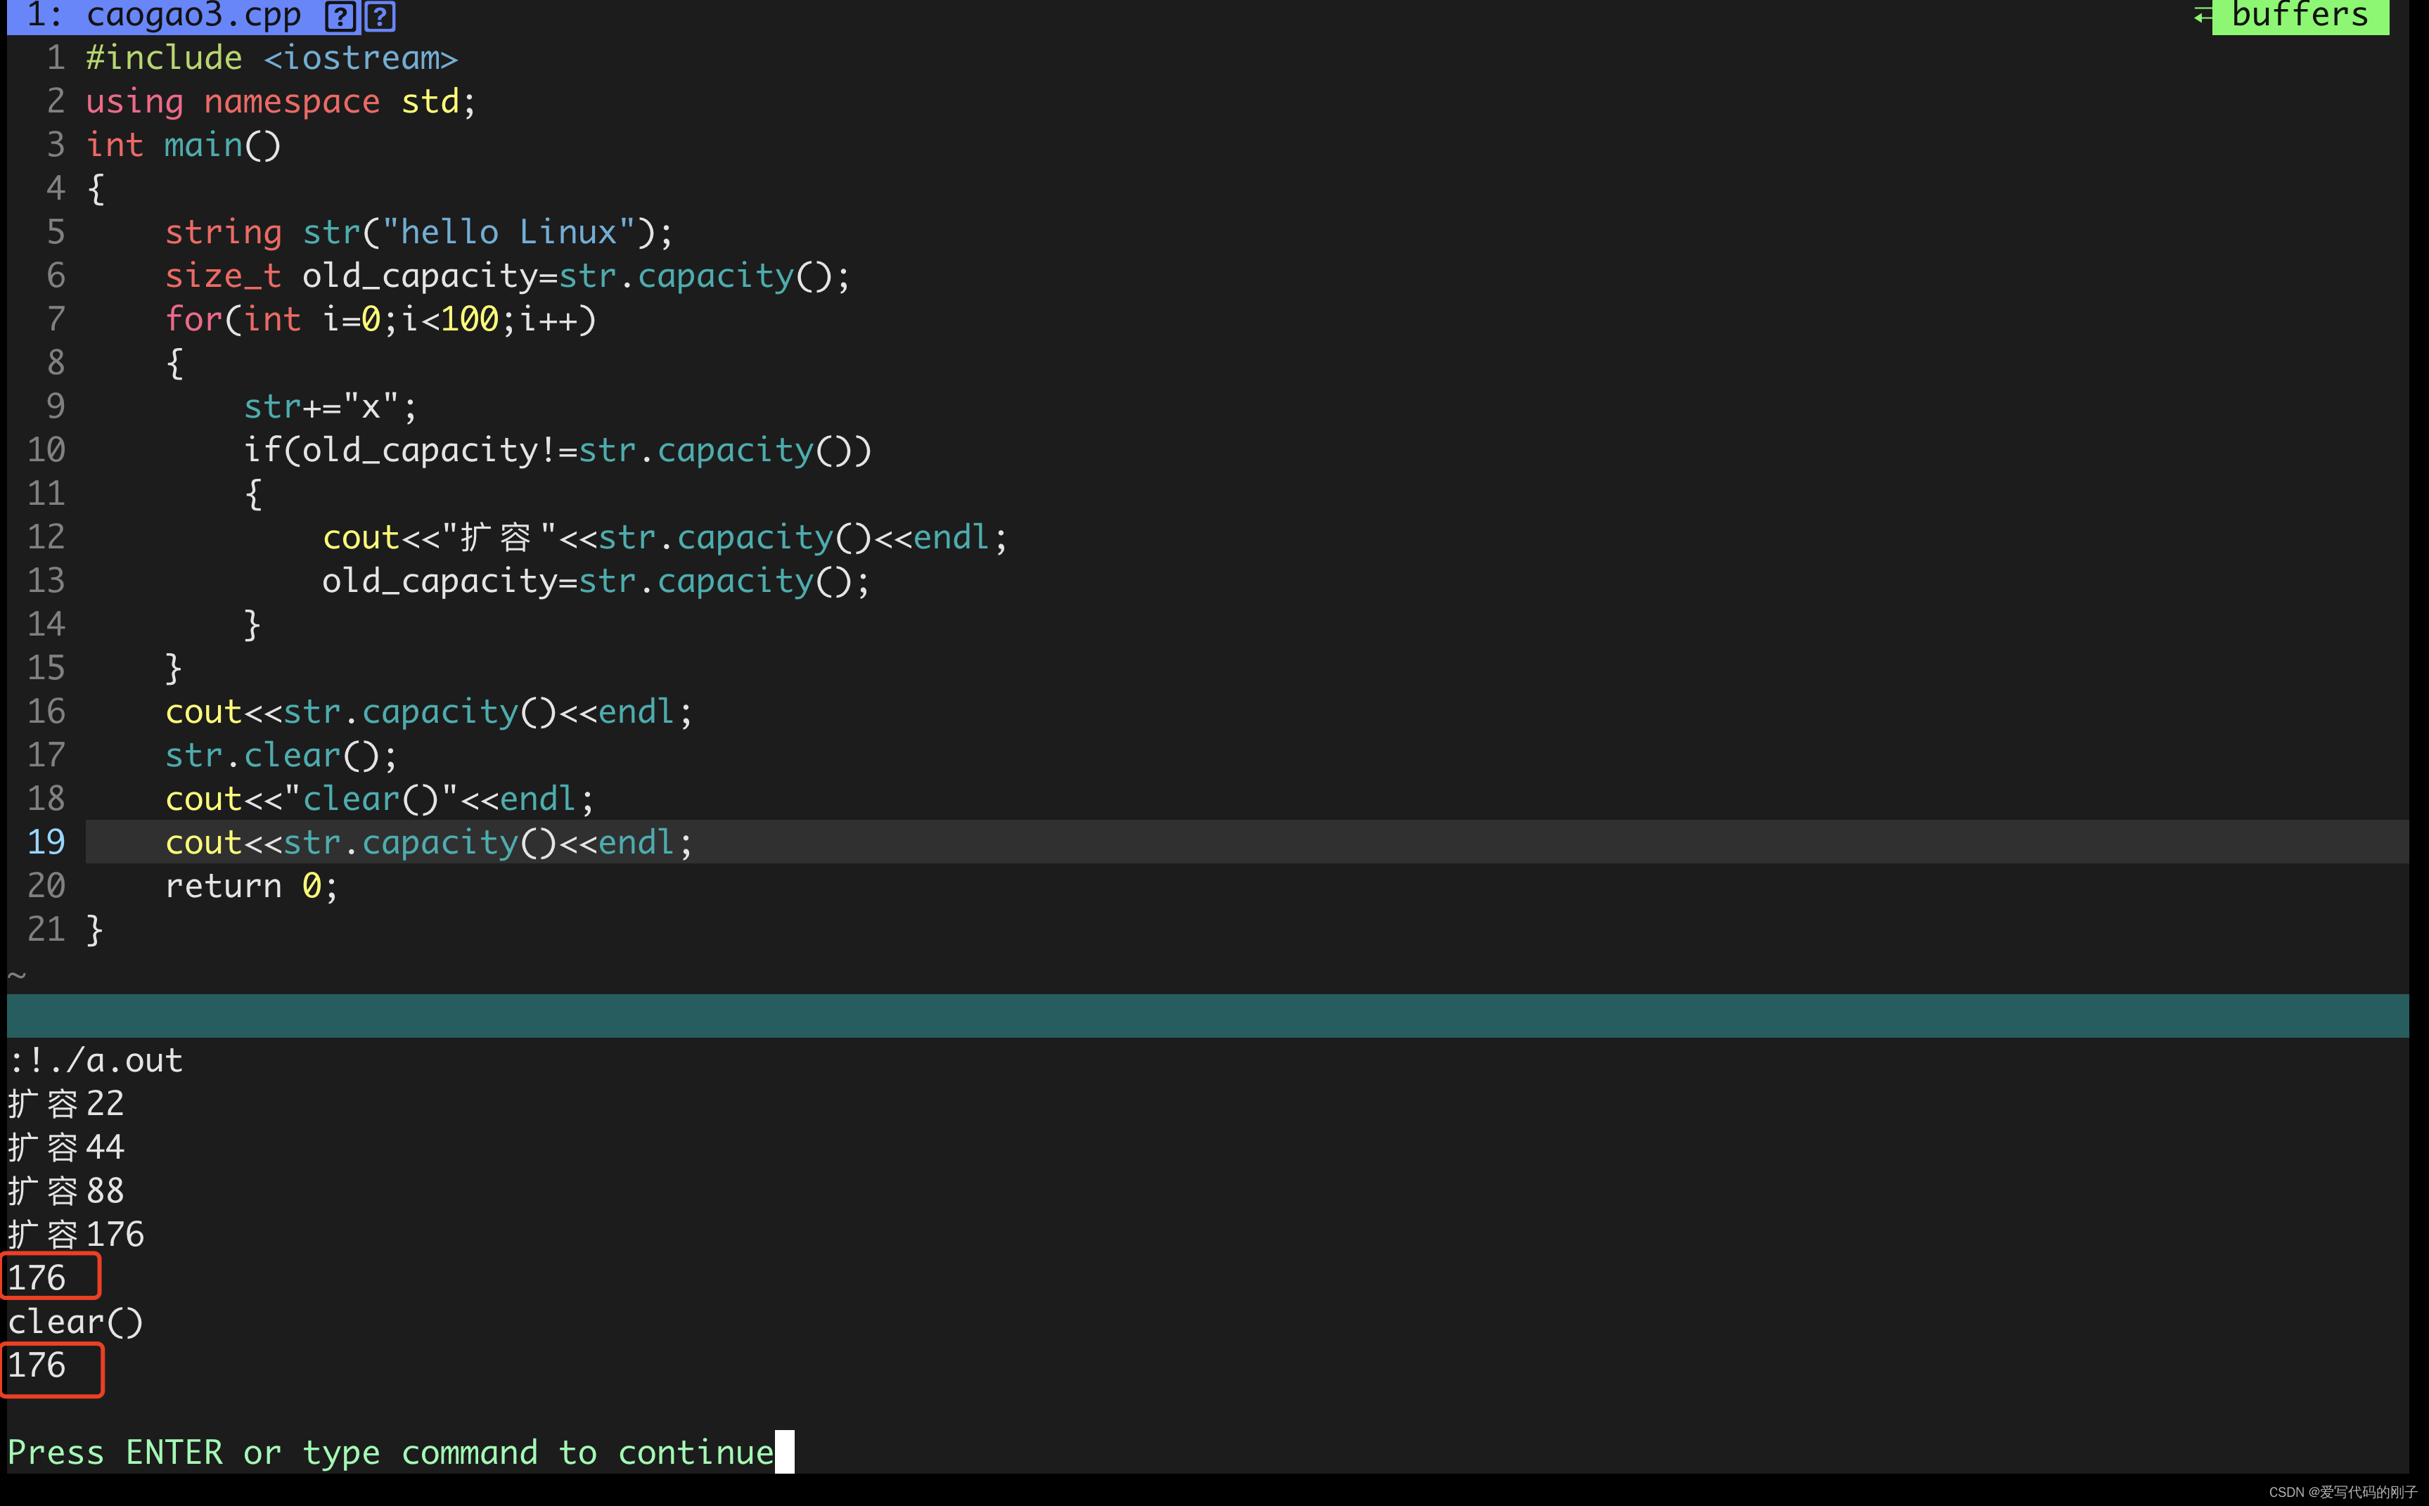This screenshot has width=2429, height=1506.
Task: Click the 'return 0;' line
Action: tap(251, 887)
